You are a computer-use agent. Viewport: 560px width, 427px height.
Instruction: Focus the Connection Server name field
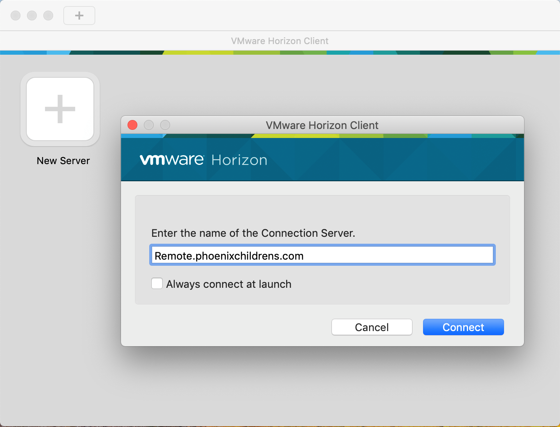click(x=323, y=256)
